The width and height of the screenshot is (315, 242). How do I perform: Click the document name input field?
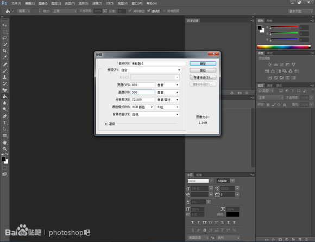(x=158, y=63)
